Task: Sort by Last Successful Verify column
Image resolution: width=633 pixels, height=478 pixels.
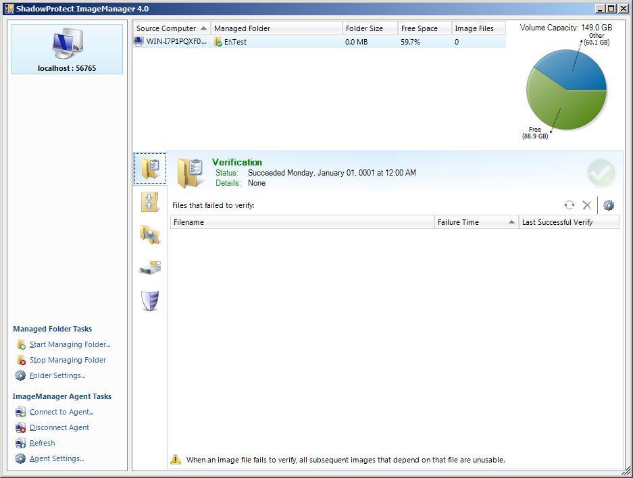Action: point(569,222)
